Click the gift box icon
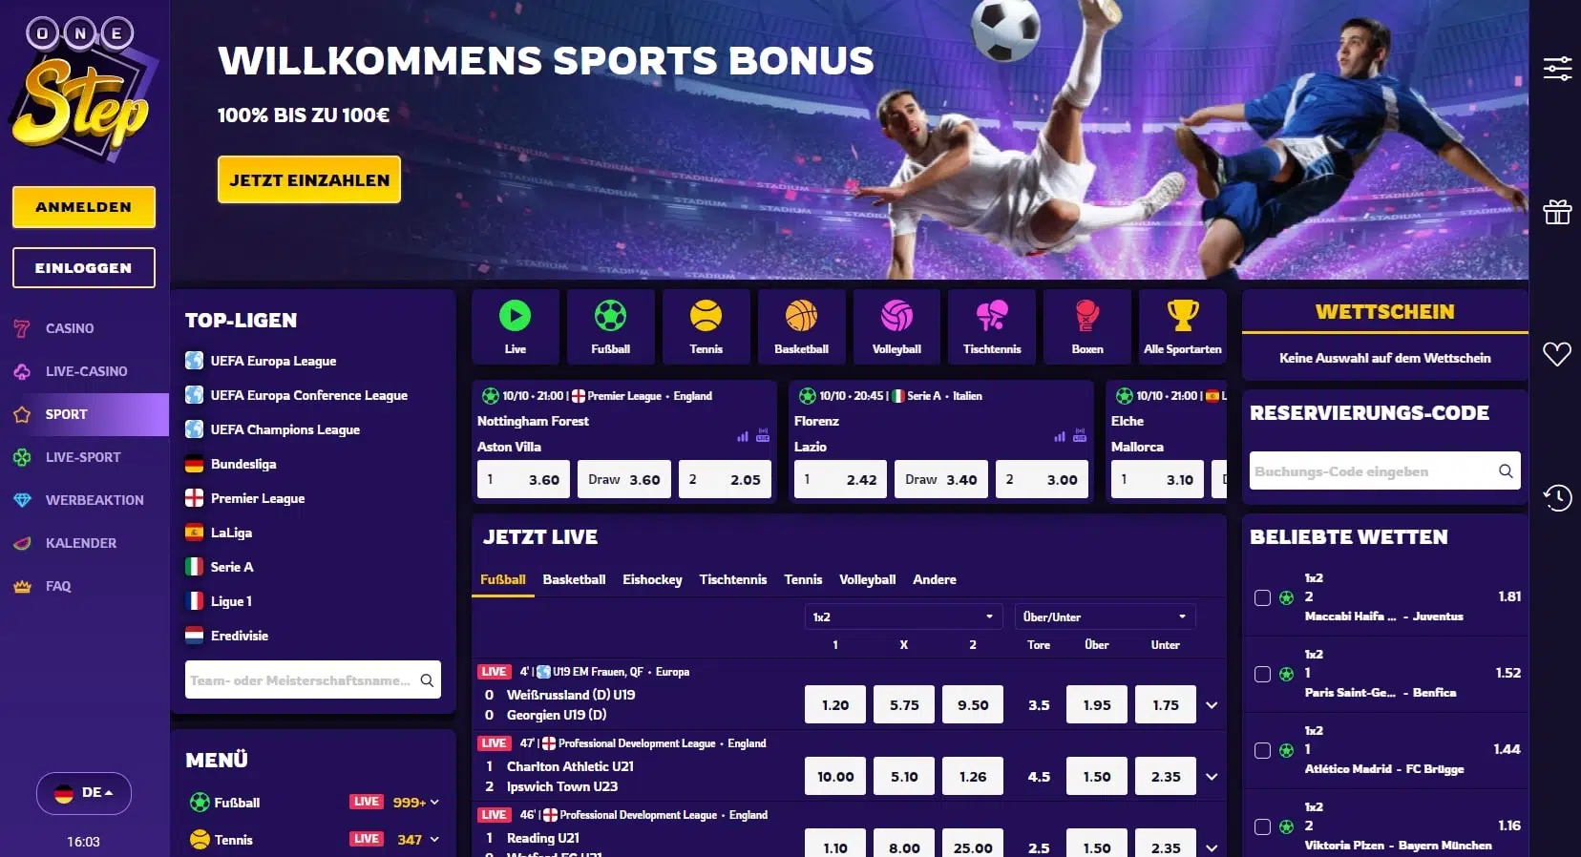 [x=1557, y=212]
